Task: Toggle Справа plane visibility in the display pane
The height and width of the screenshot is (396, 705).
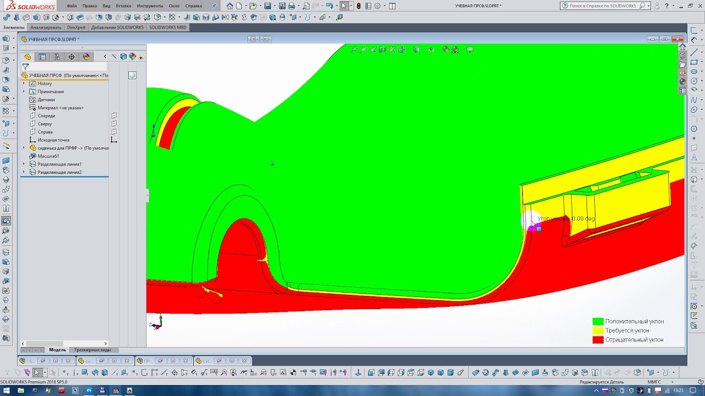Action: click(x=114, y=132)
